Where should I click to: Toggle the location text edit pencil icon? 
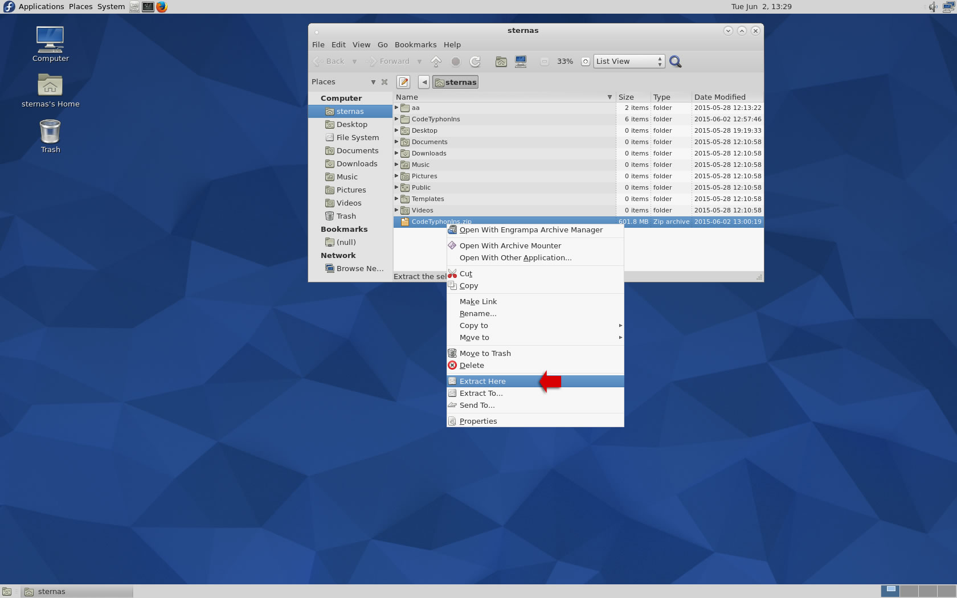click(403, 82)
